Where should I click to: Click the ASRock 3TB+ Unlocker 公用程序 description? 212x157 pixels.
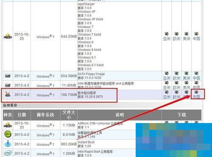click(x=100, y=123)
